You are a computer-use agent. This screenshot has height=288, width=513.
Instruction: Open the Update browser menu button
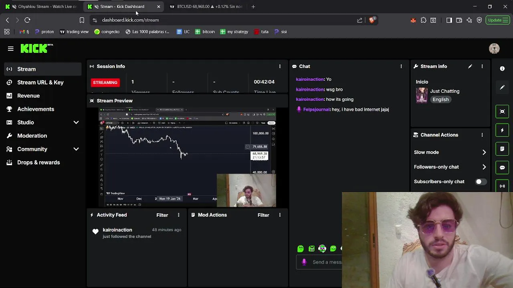click(x=498, y=20)
